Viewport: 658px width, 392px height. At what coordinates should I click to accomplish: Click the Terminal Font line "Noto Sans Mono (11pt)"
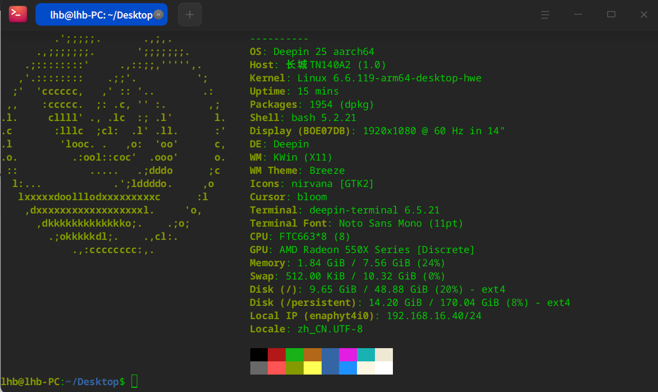pyautogui.click(x=356, y=223)
